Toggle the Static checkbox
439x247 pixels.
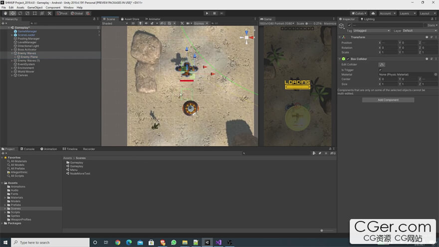click(425, 25)
